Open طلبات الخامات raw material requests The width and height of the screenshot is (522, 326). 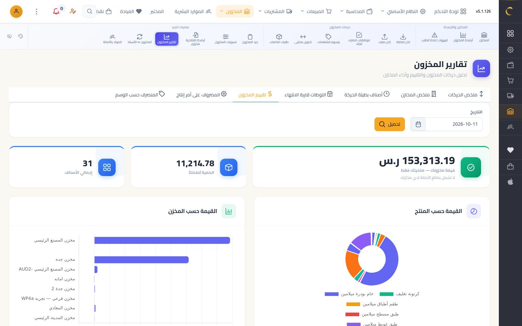(x=279, y=39)
